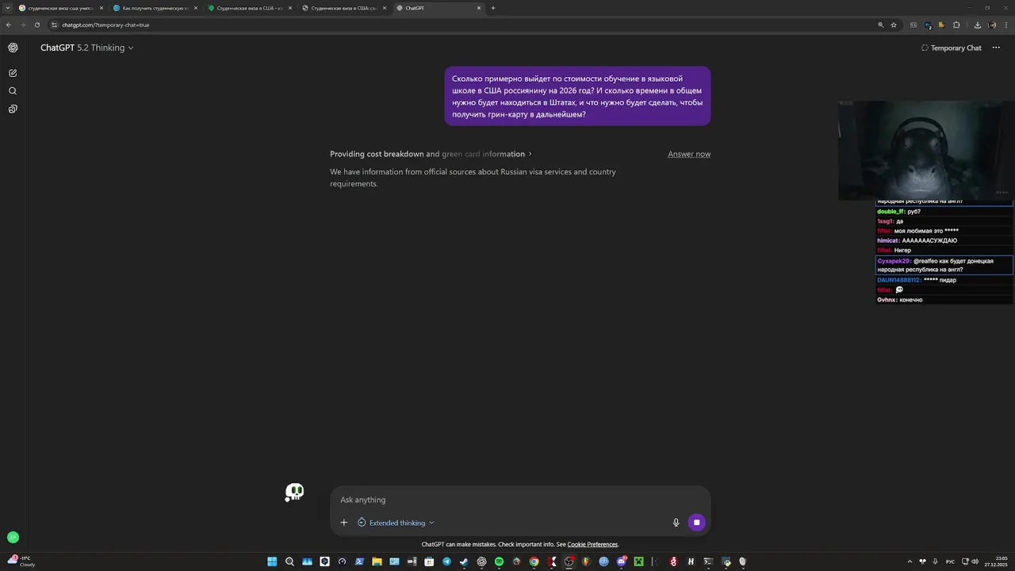Open a new browser tab with plus
Screen dimensions: 1015x571
click(493, 8)
